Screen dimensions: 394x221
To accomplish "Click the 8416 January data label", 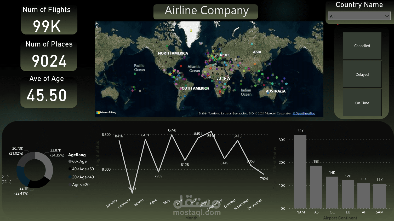I will pos(119,136).
